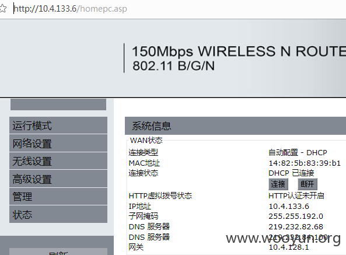Viewport: 346px width, 255px height.
Task: Open the 运行模式 menu
Action: coord(58,125)
